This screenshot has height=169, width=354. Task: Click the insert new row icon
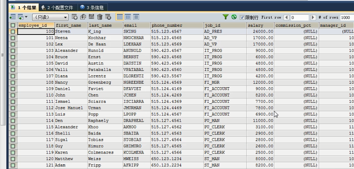point(74,17)
